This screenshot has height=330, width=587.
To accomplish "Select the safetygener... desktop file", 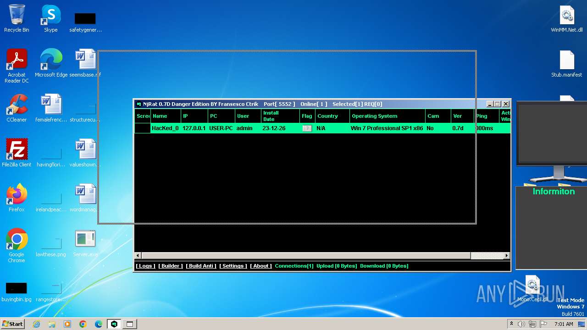I will point(85,22).
